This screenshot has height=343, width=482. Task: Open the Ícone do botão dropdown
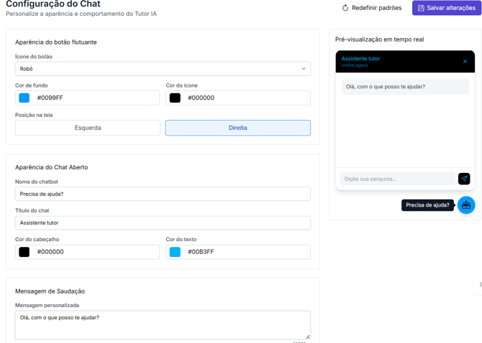coord(163,69)
